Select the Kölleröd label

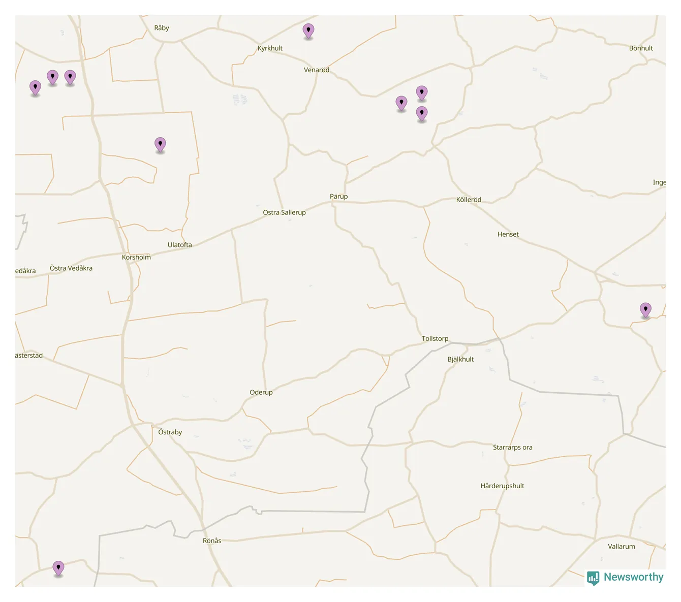click(469, 200)
